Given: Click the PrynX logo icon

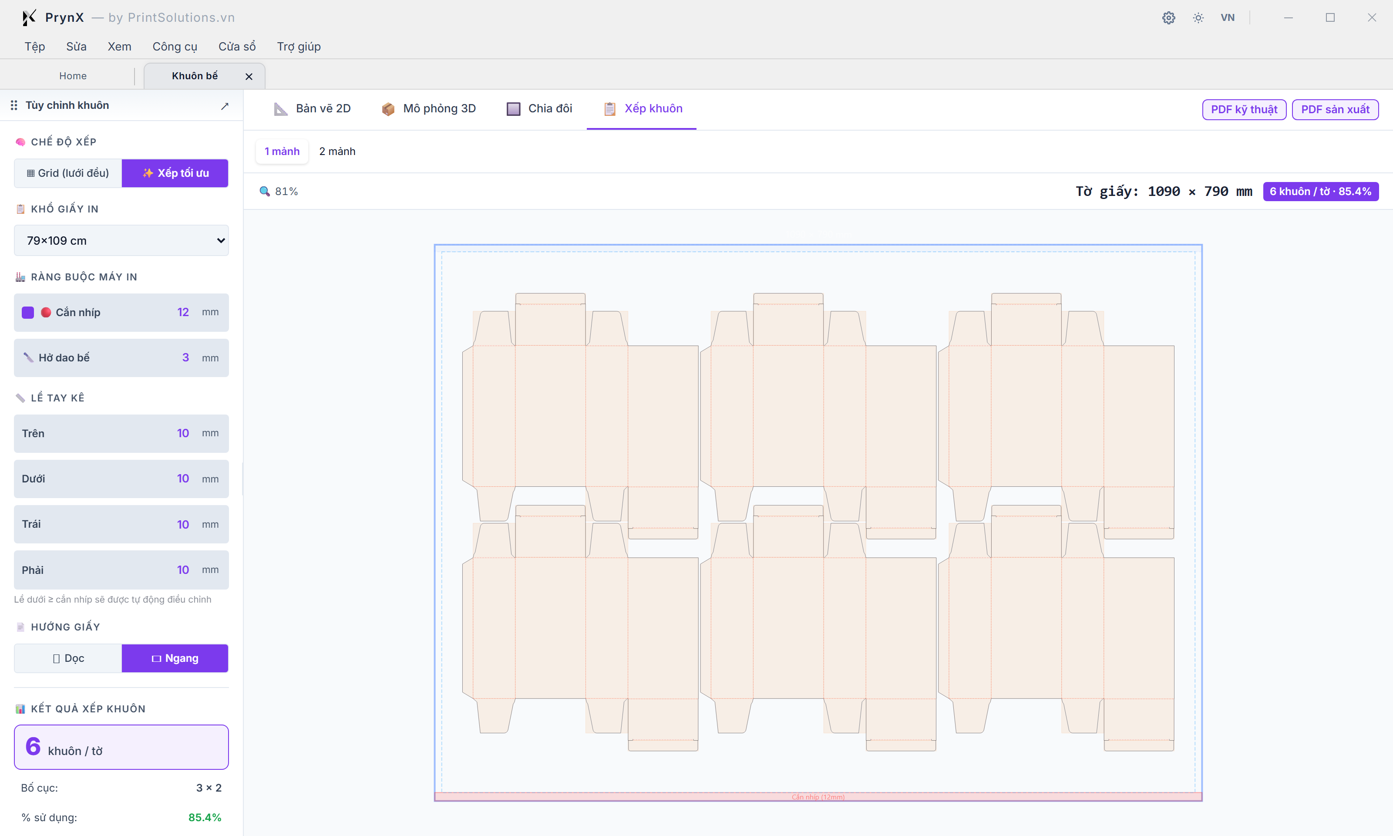Looking at the screenshot, I should tap(29, 17).
